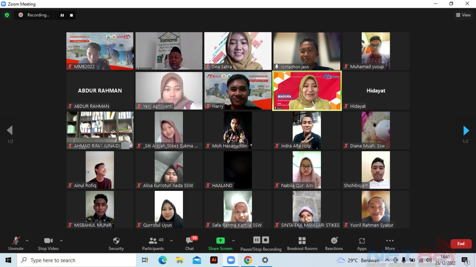Open the Participants panel

pyautogui.click(x=153, y=243)
